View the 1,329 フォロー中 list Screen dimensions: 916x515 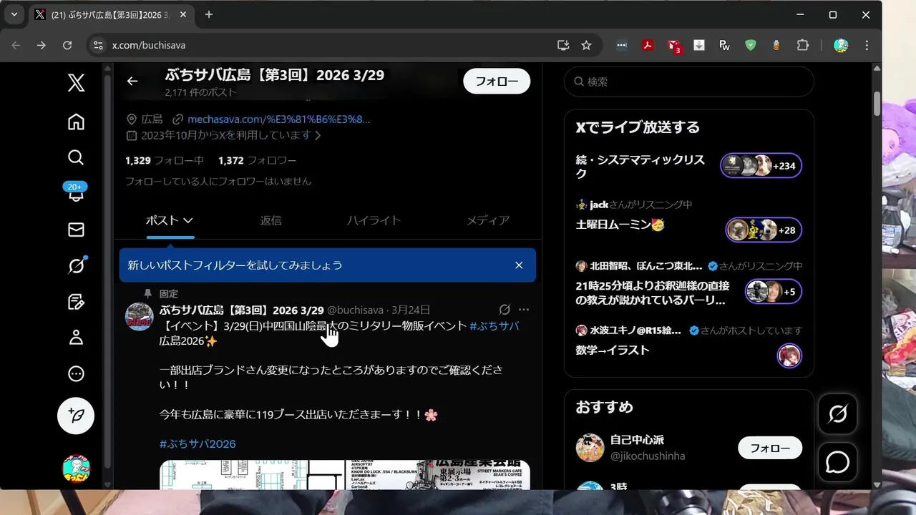(x=165, y=160)
